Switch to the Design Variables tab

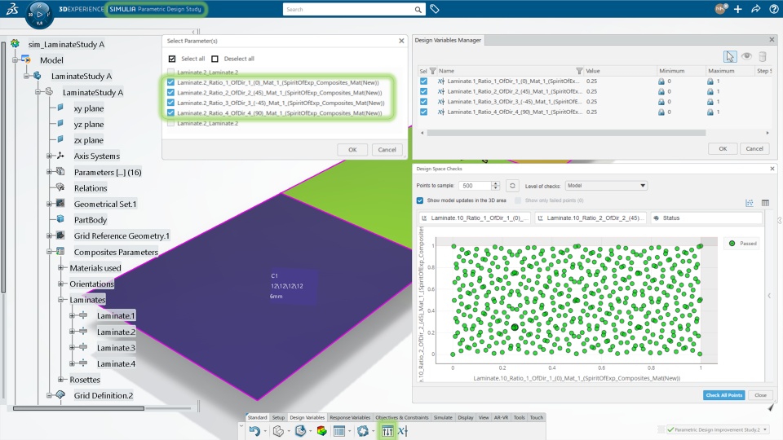coord(307,417)
